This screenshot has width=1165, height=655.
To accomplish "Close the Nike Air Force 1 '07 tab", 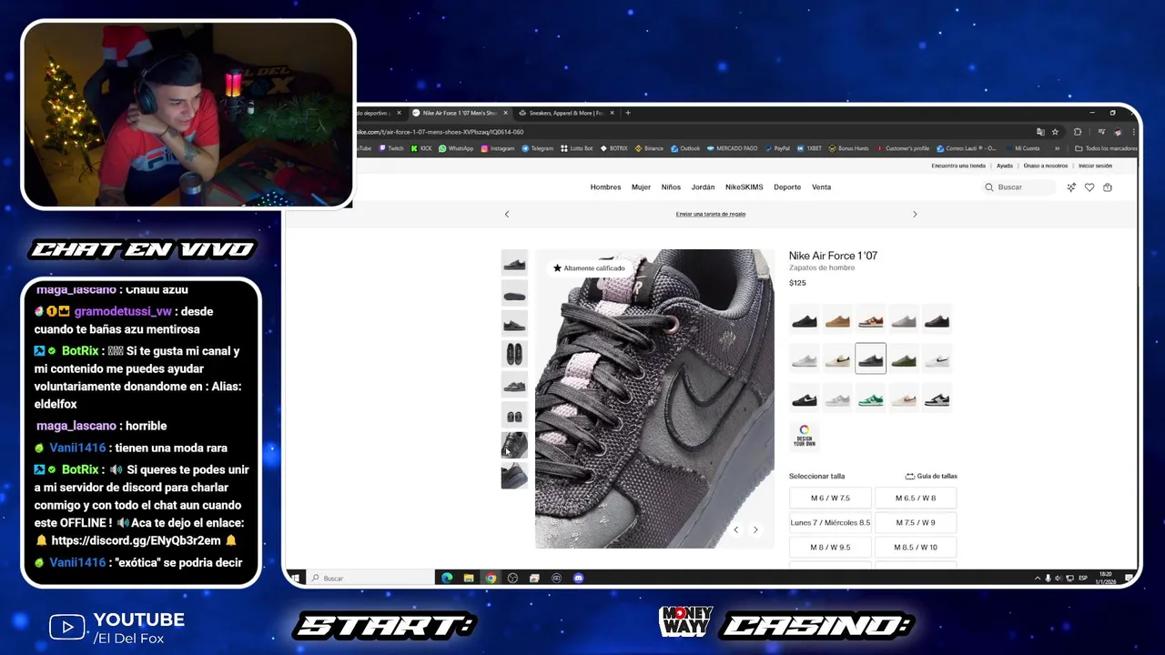I will click(x=505, y=113).
